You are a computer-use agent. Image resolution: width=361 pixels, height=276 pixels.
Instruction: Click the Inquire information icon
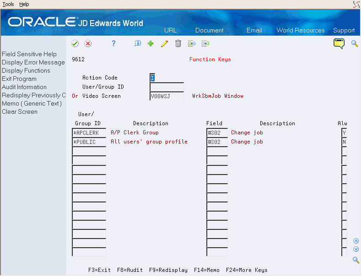coord(138,43)
